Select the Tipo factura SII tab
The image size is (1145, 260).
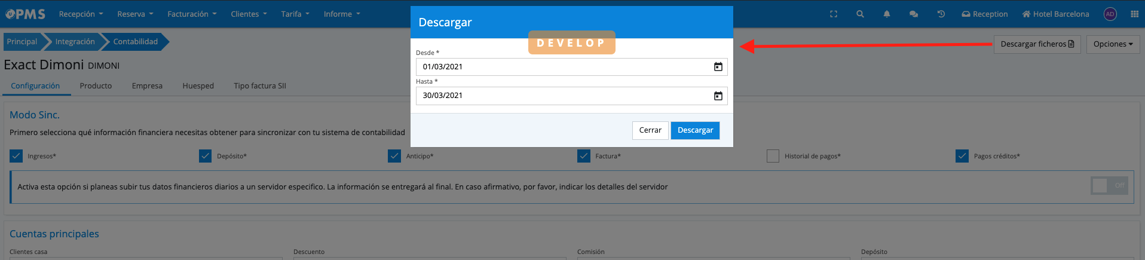tap(260, 86)
